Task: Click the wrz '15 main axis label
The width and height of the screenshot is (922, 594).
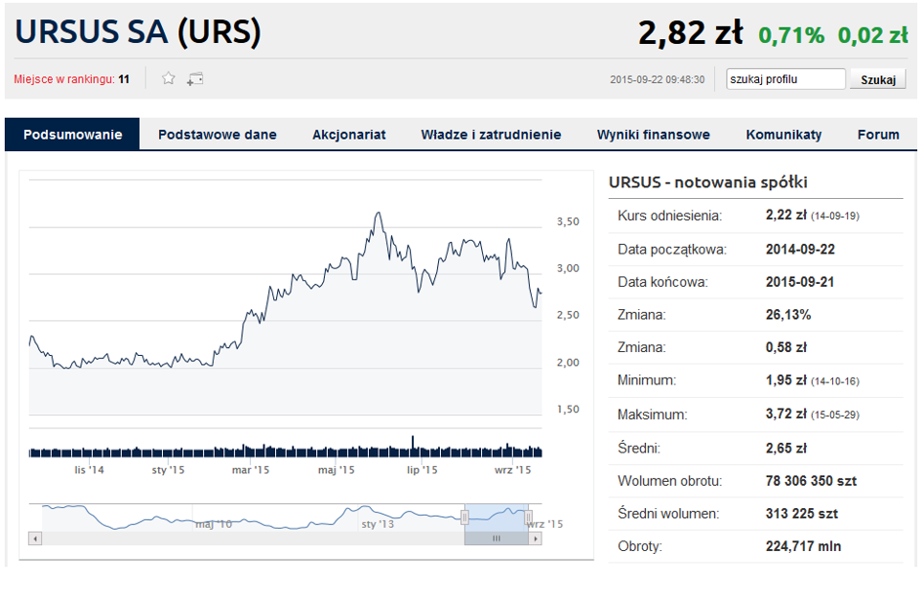Action: click(x=513, y=470)
